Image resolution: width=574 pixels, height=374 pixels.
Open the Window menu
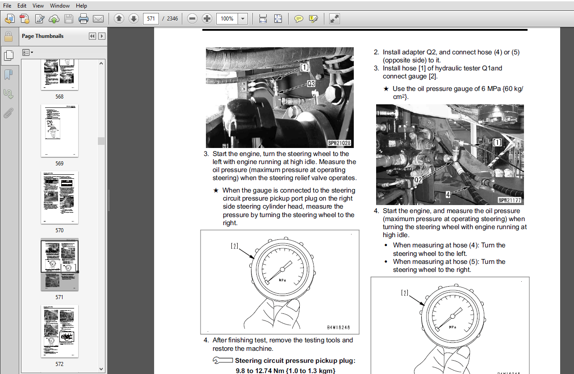tap(59, 6)
